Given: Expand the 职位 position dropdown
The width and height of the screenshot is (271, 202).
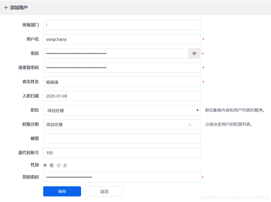Looking at the screenshot, I should [122, 110].
